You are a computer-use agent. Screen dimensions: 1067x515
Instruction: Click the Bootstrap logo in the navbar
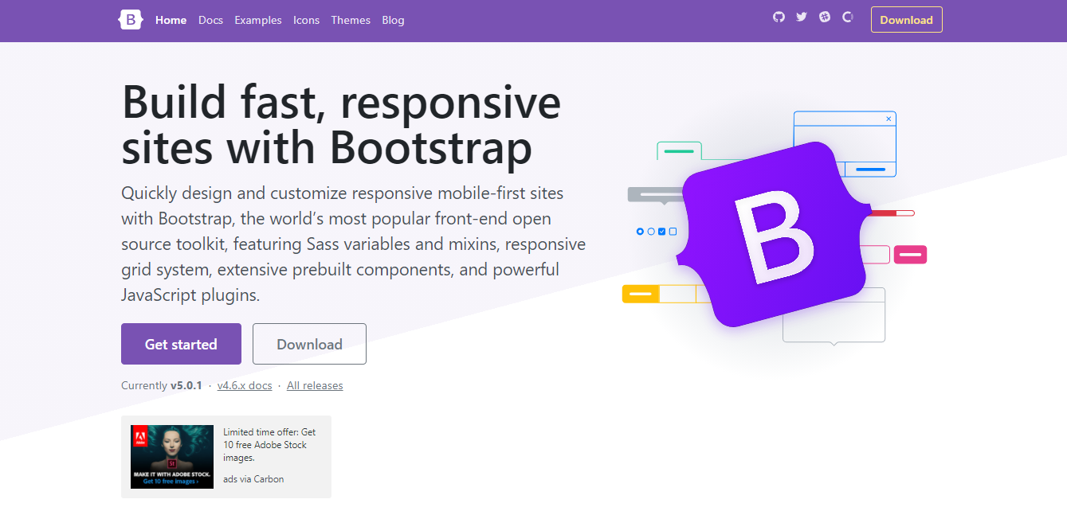131,20
